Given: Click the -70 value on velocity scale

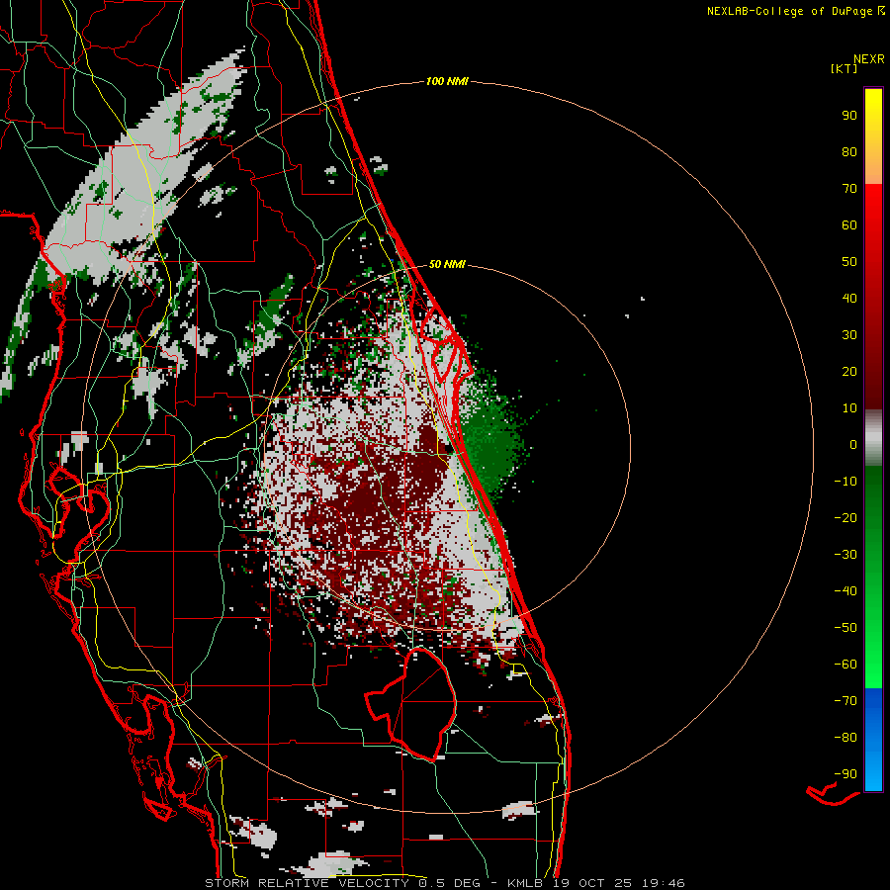Looking at the screenshot, I should (x=845, y=700).
